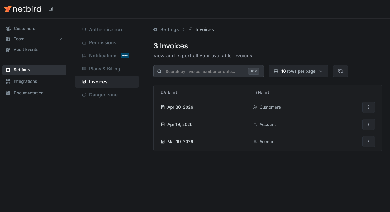Click the Settings gear icon in sidebar
Viewport: 390px width, 212px height.
click(x=8, y=70)
